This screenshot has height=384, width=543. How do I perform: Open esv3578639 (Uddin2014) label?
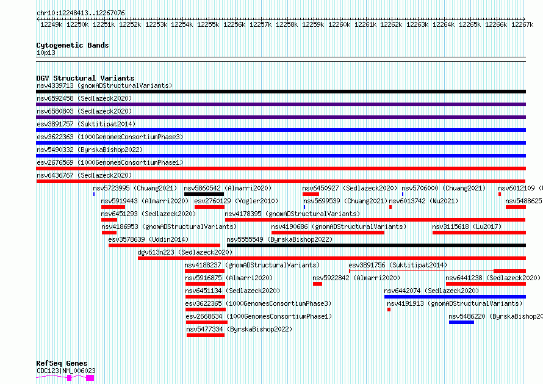click(x=148, y=239)
